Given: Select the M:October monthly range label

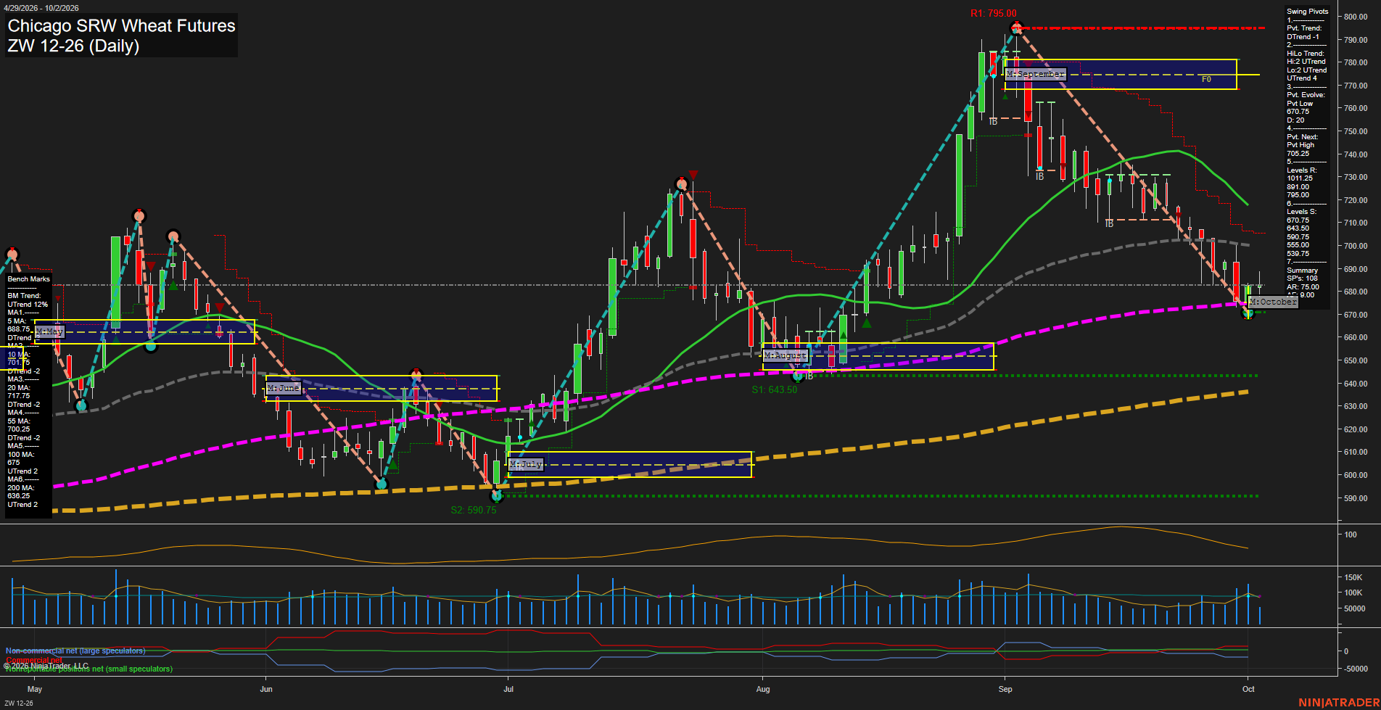Looking at the screenshot, I should pyautogui.click(x=1273, y=302).
